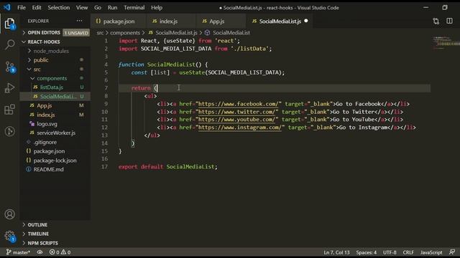Click the code minimap preview
This screenshot has width=460, height=258.
point(446,43)
